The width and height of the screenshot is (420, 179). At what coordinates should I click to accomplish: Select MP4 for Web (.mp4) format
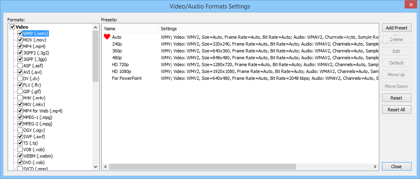pyautogui.click(x=42, y=111)
